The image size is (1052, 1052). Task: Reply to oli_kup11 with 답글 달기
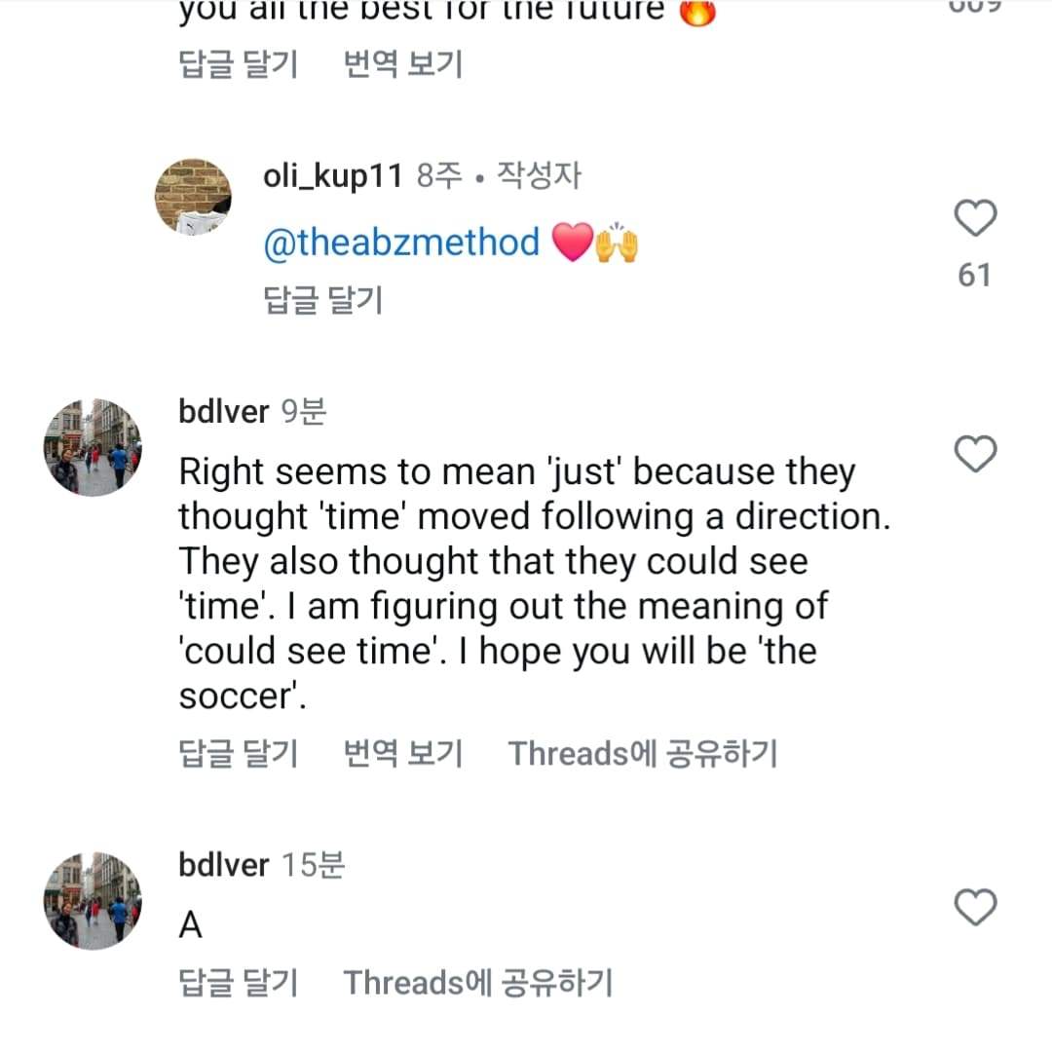point(322,300)
